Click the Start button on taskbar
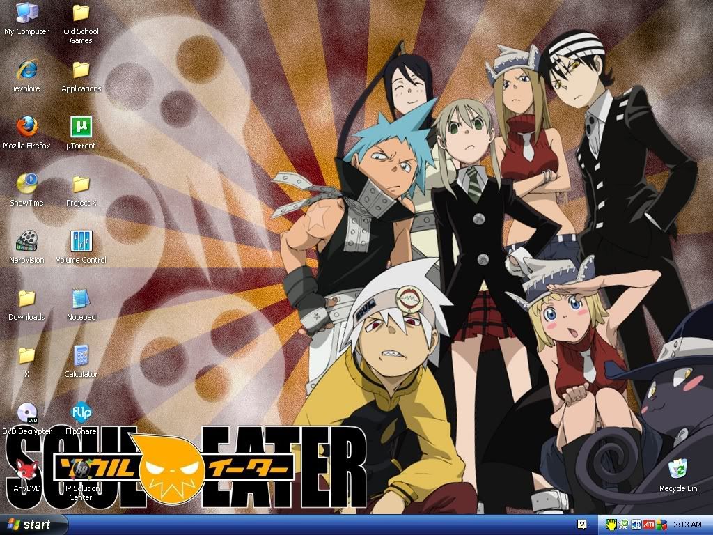 click(x=33, y=525)
